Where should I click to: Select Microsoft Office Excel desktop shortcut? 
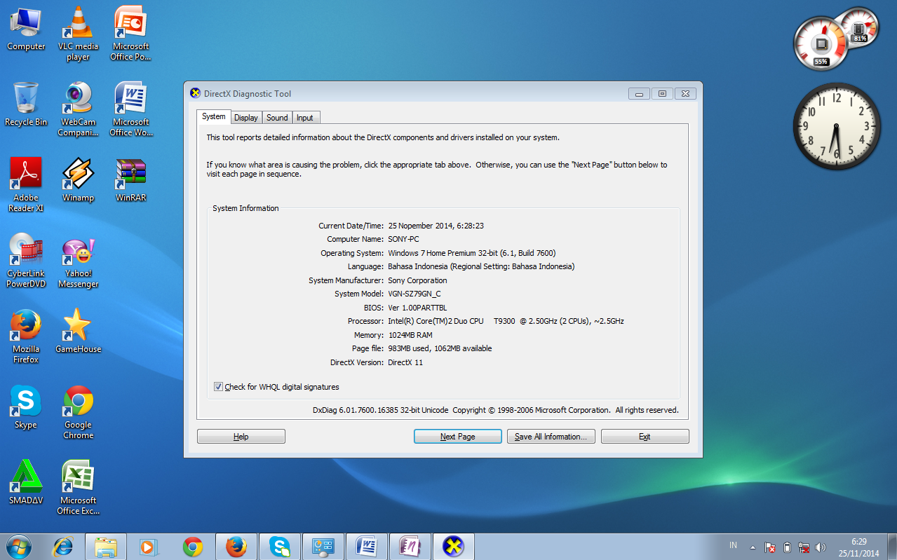(78, 488)
